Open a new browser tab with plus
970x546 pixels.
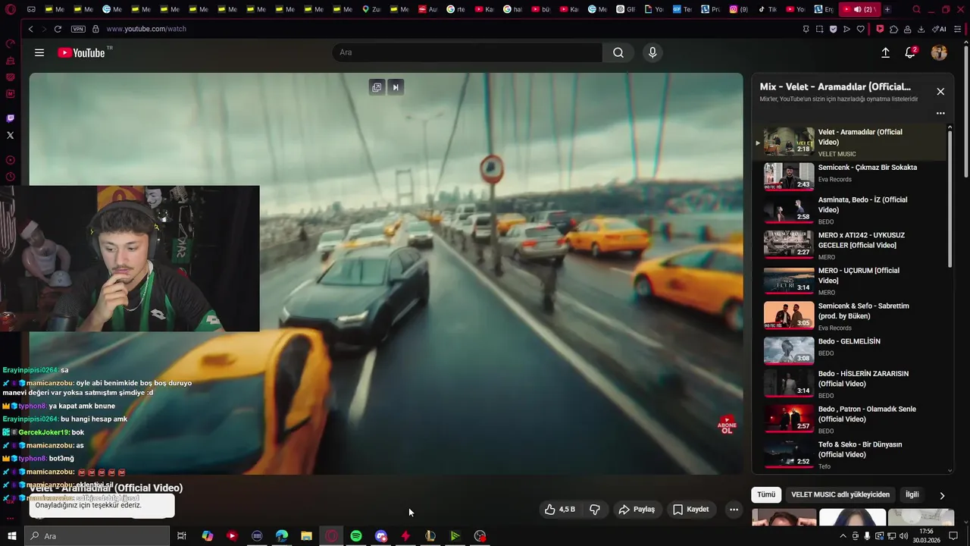(887, 10)
